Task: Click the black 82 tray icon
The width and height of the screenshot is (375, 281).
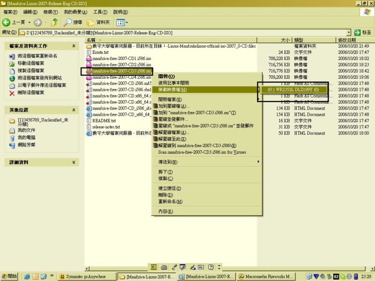Action: pos(336,277)
